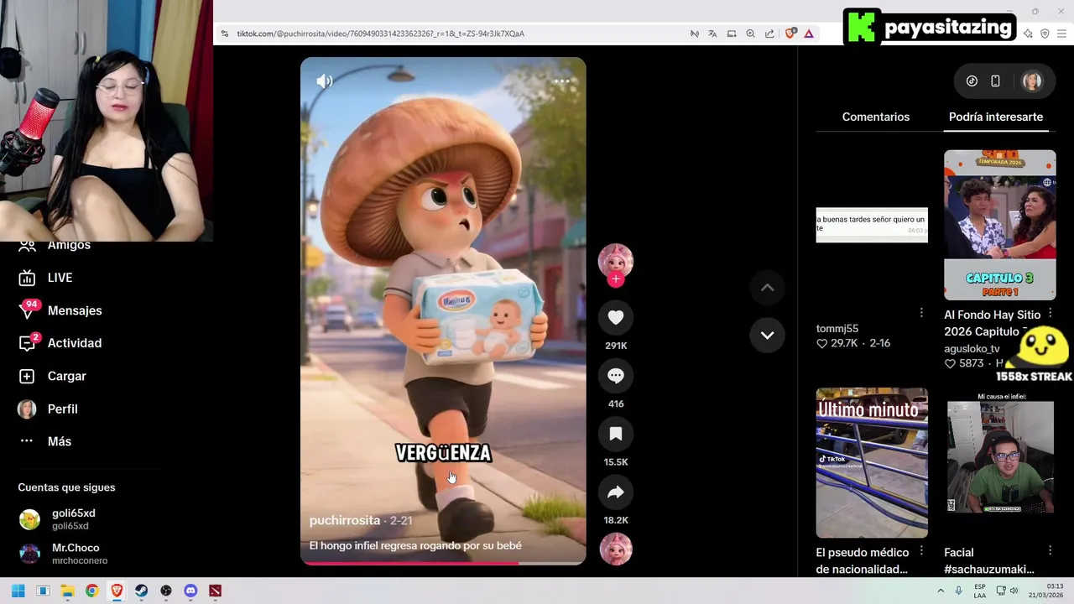The height and width of the screenshot is (604, 1074).
Task: Open the Ultimo minuto video thumbnail
Action: pyautogui.click(x=872, y=462)
